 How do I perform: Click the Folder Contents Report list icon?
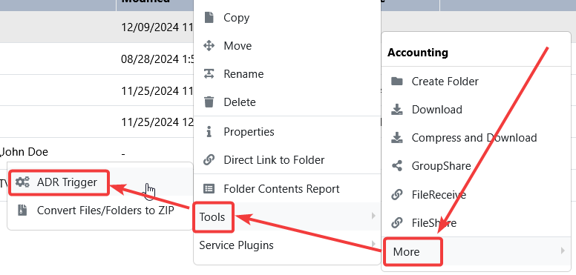(x=209, y=189)
